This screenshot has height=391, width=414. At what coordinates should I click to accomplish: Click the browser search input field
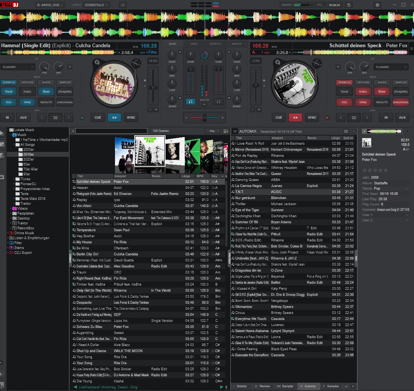click(x=111, y=131)
